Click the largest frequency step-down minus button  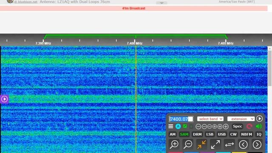[x=198, y=127]
